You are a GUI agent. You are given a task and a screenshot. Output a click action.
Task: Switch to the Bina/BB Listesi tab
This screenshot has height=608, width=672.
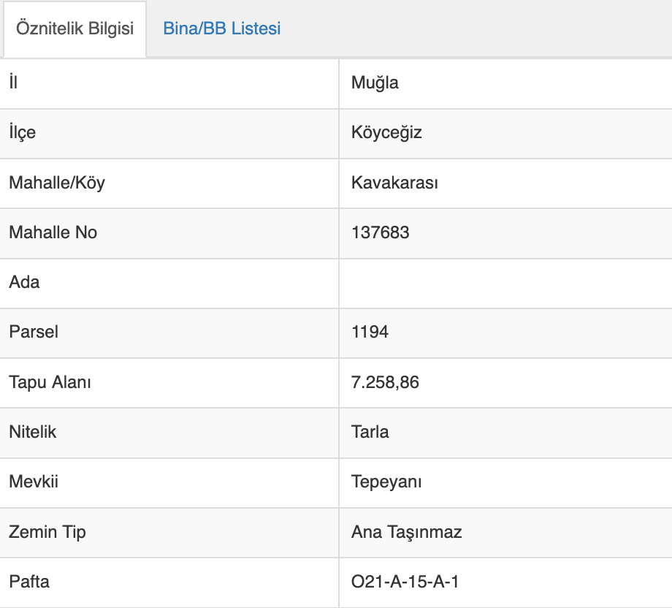(221, 28)
